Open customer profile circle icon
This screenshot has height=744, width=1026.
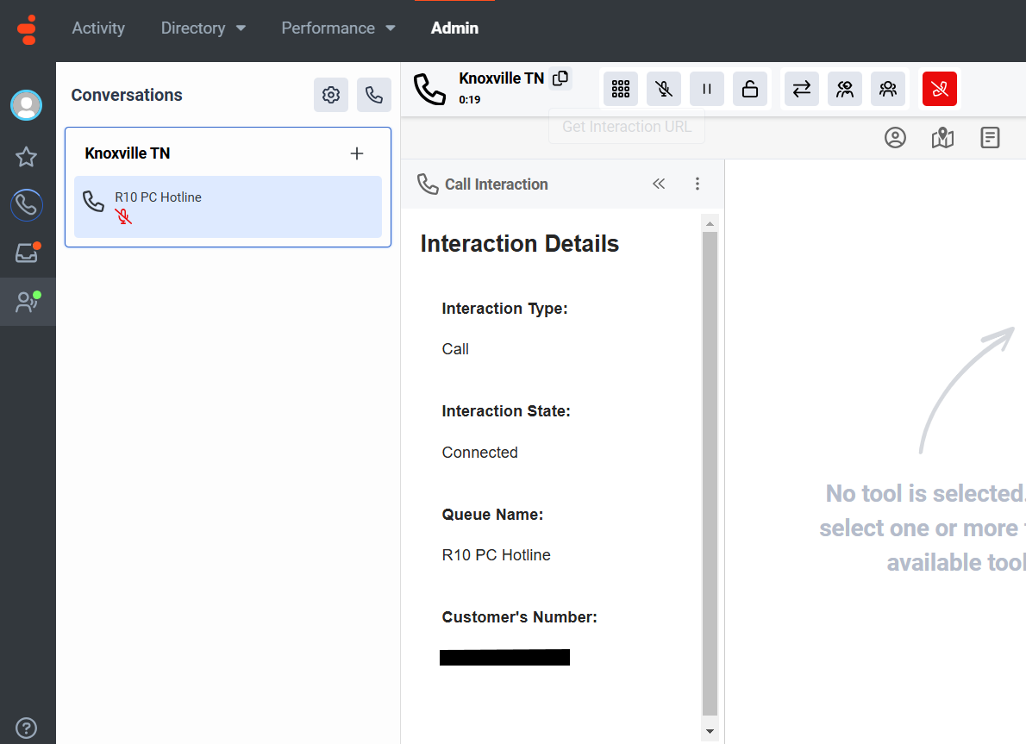pyautogui.click(x=895, y=137)
